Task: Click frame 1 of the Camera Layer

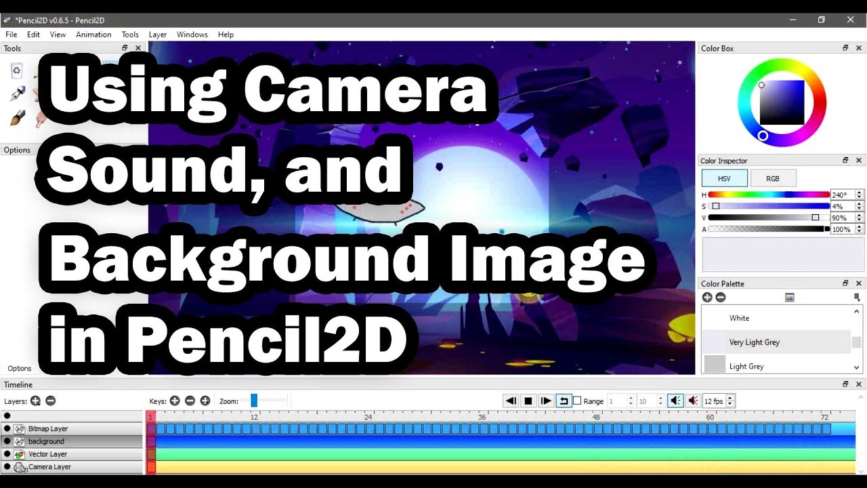Action: tap(152, 467)
